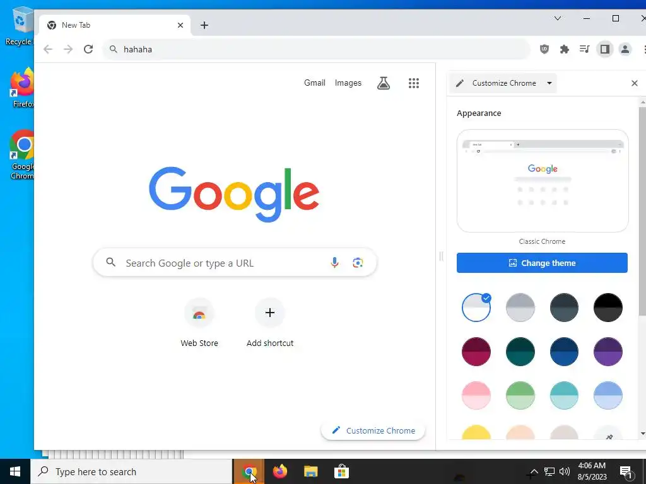Show hidden system tray icons
This screenshot has width=646, height=484.
pos(534,471)
